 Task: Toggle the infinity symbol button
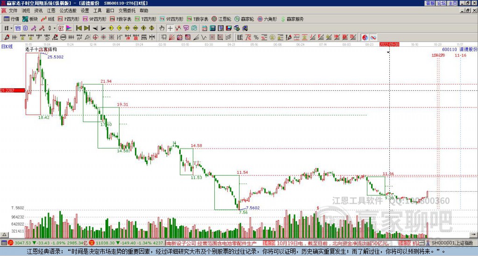(373, 37)
